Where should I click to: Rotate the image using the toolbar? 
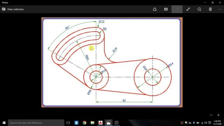(x=199, y=9)
